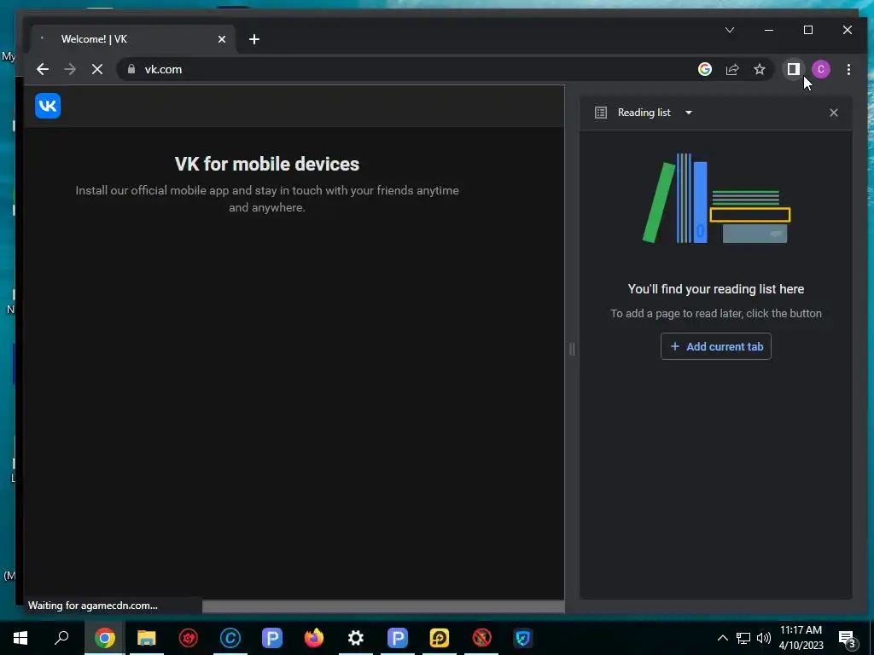
Task: Click the Reading list icon in side panel
Action: (601, 113)
